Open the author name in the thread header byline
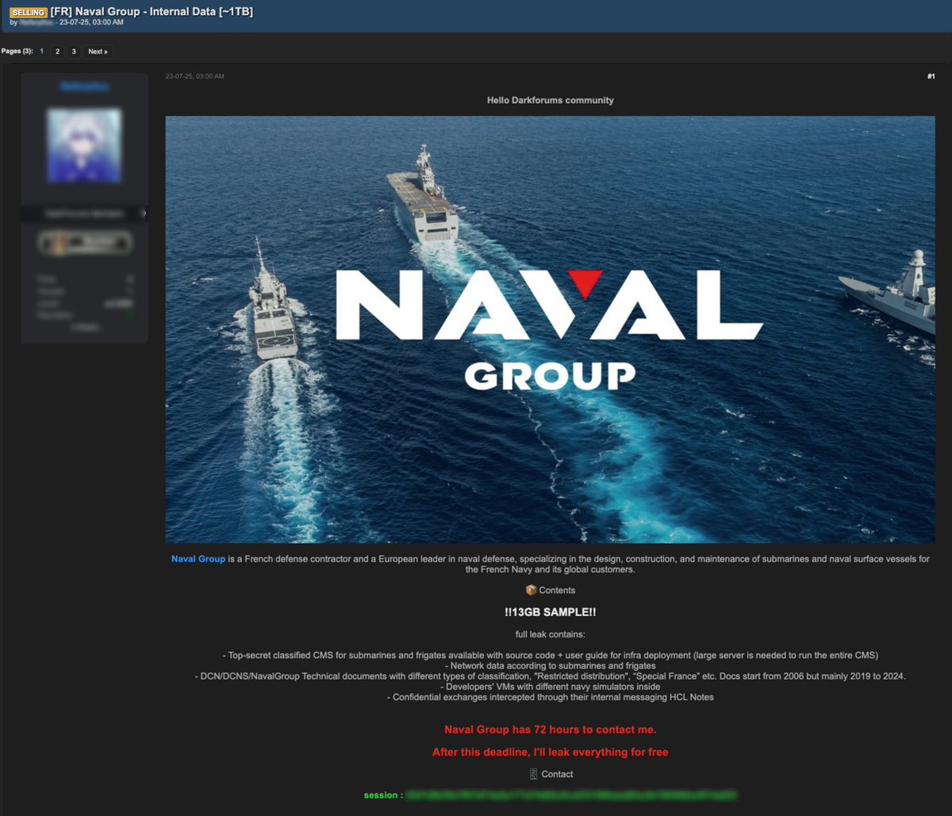Image resolution: width=952 pixels, height=816 pixels. (x=36, y=22)
